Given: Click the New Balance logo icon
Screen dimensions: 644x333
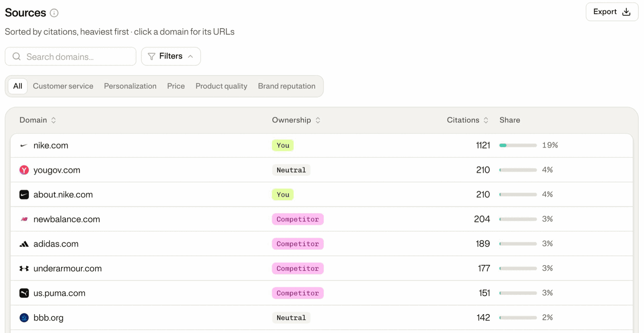Looking at the screenshot, I should coord(24,219).
